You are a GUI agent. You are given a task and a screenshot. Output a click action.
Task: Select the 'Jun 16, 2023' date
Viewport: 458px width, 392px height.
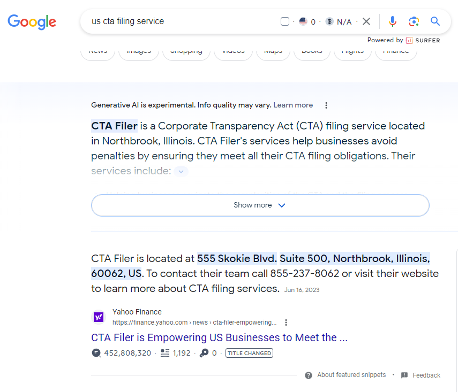tap(302, 290)
